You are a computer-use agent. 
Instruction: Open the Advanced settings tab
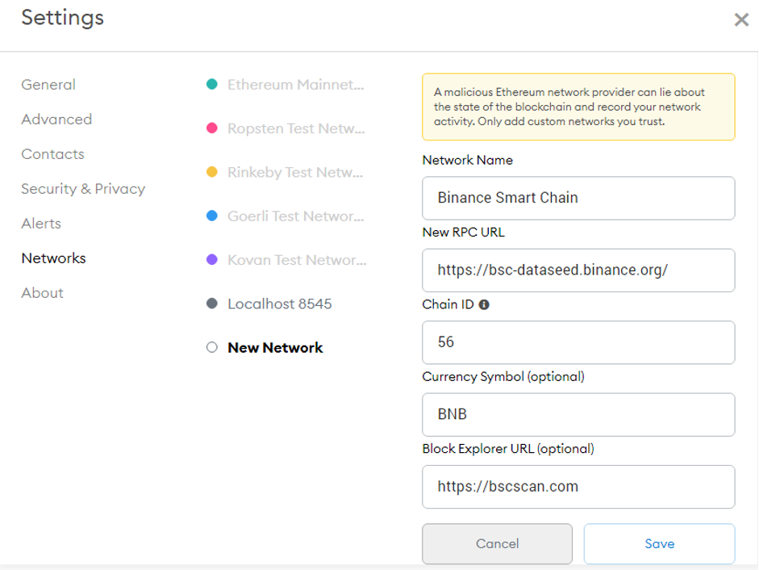pyautogui.click(x=56, y=119)
